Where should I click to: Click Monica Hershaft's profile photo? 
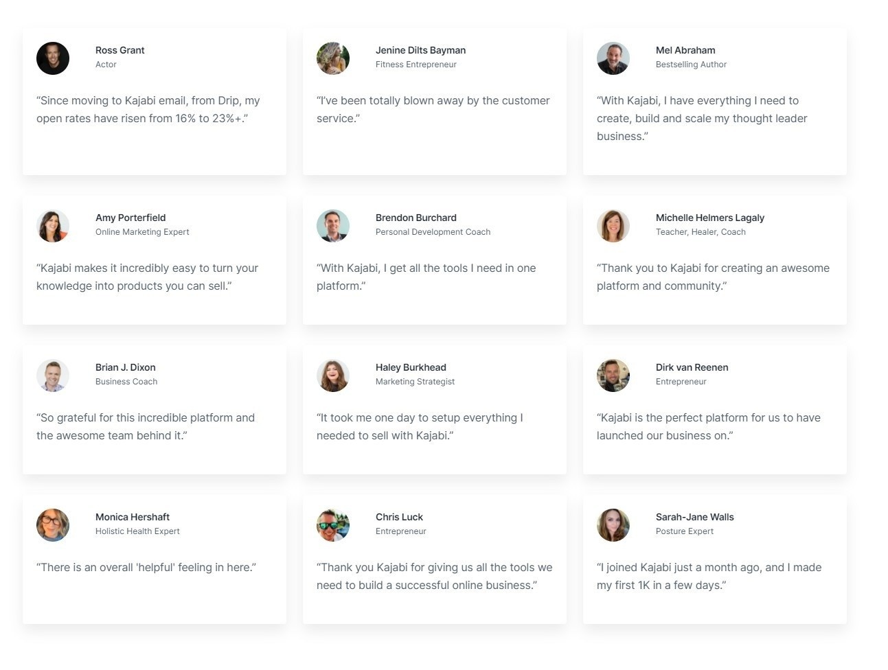pyautogui.click(x=53, y=525)
